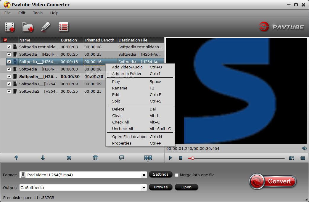The height and width of the screenshot is (202, 309).
Task: Mute preview with speaker icon
Action: tap(304, 148)
